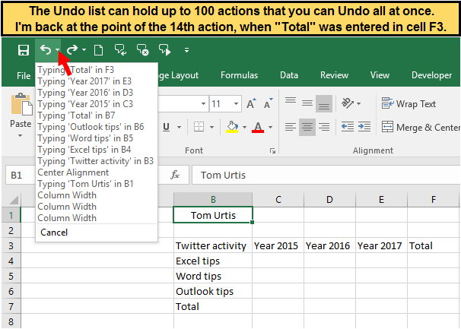This screenshot has width=461, height=329.
Task: Toggle Underline formatting
Action: tap(166, 127)
